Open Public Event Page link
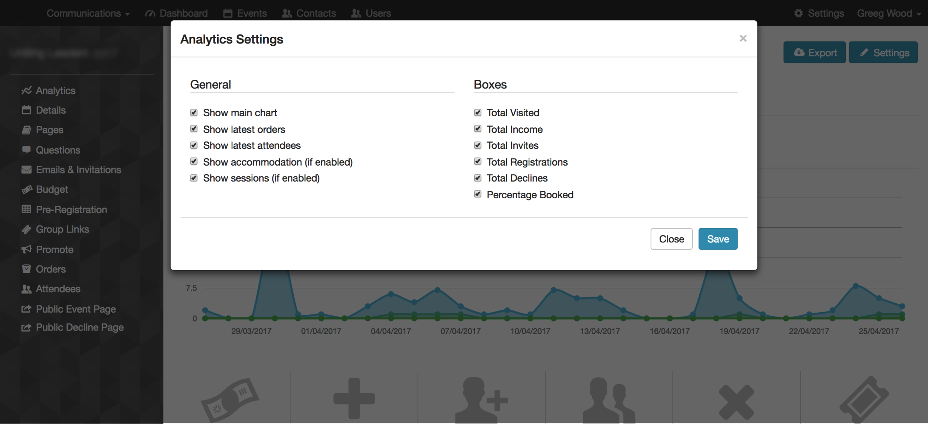This screenshot has width=928, height=424. click(x=69, y=309)
